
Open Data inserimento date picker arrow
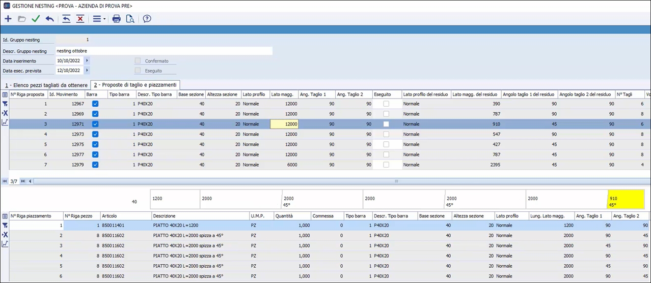(87, 60)
